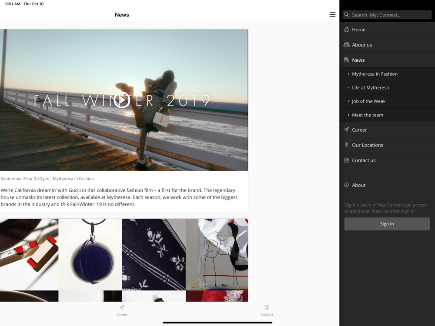Click the News page title
The height and width of the screenshot is (326, 435).
tap(122, 15)
